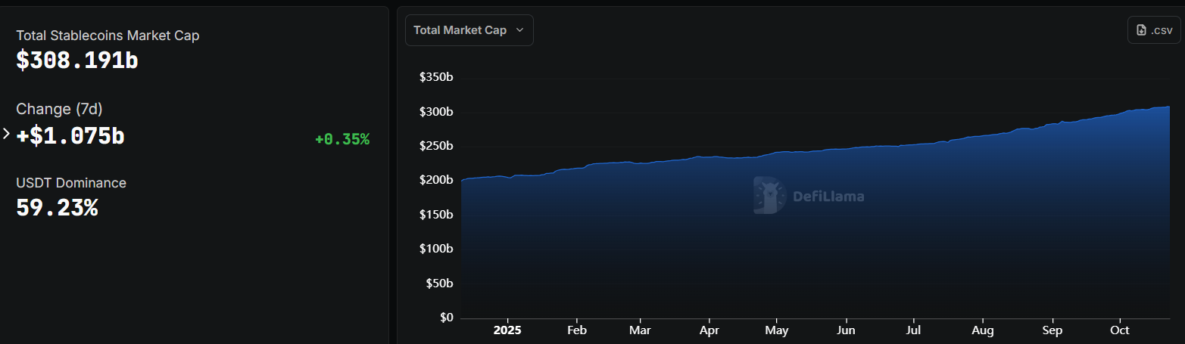Click the Total Stablecoins Market Cap label
Screen dimensions: 1185x344
pos(108,36)
